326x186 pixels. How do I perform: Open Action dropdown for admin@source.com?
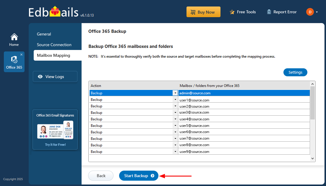click(175, 93)
